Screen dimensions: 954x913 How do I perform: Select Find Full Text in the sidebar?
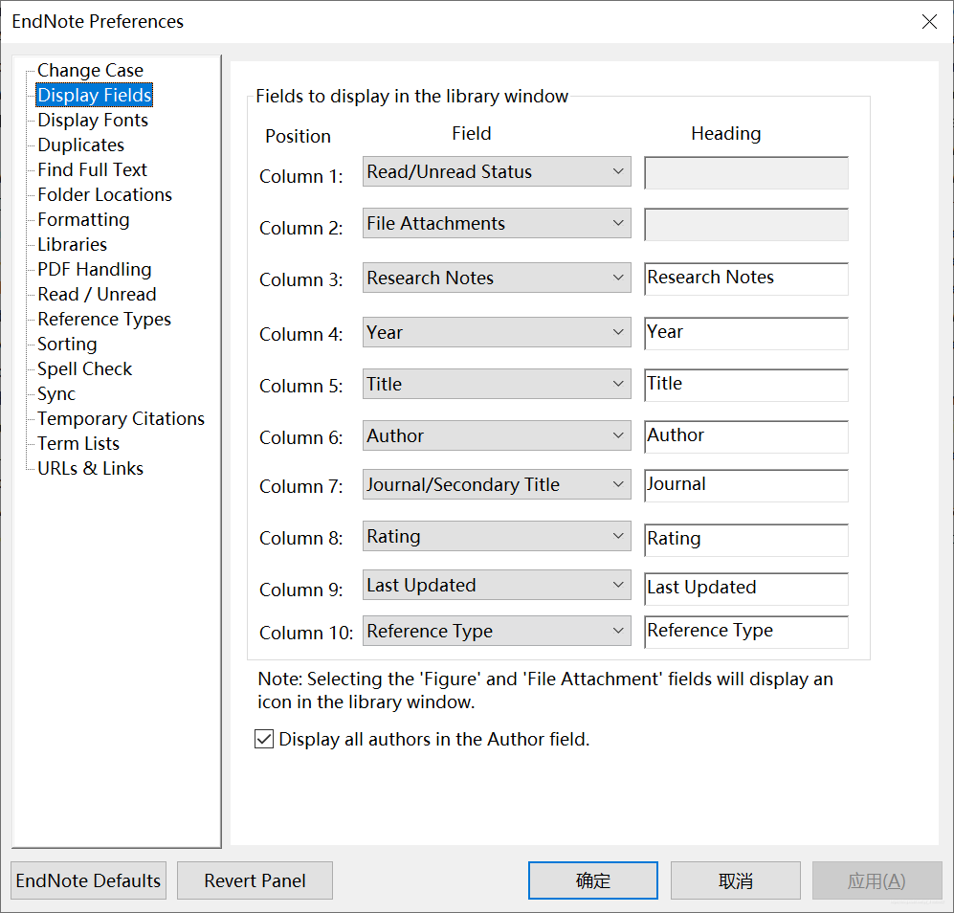[x=92, y=170]
